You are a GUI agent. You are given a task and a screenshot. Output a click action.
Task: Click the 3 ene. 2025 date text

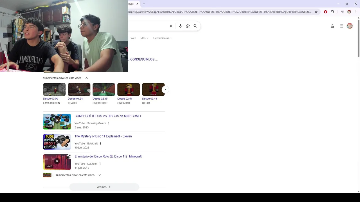(x=82, y=127)
